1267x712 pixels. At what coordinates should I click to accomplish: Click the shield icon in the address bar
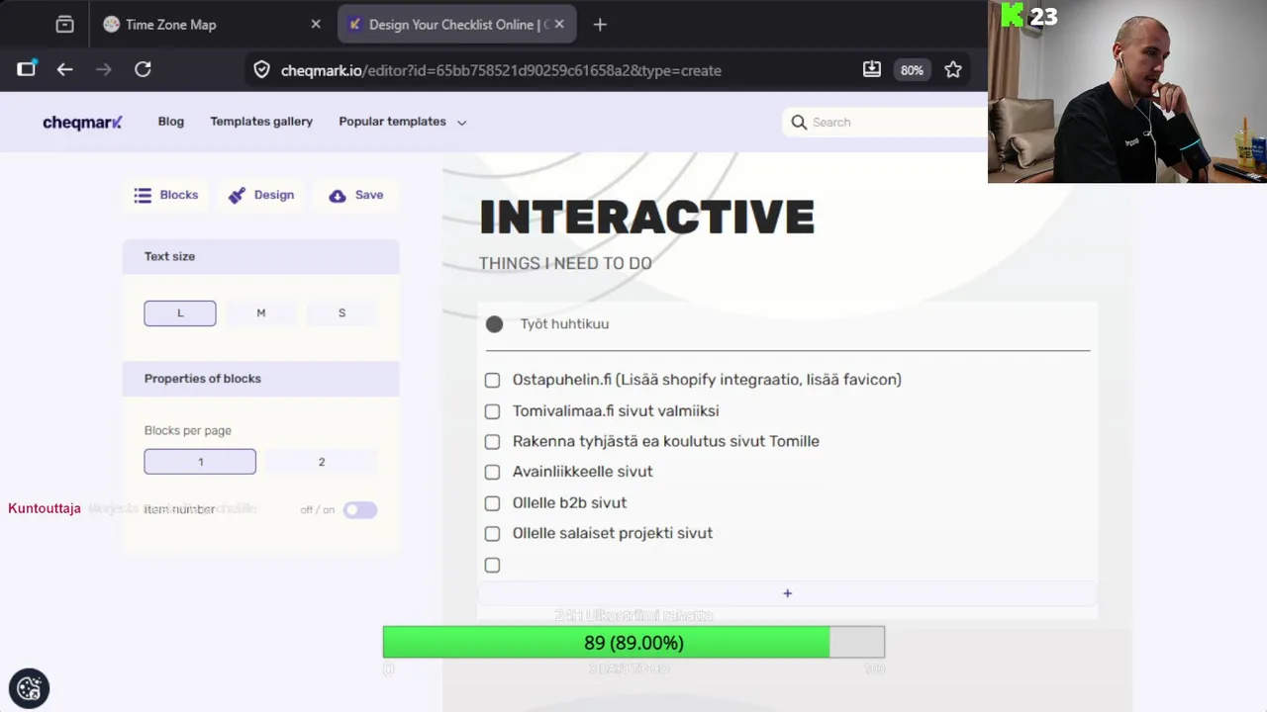261,69
